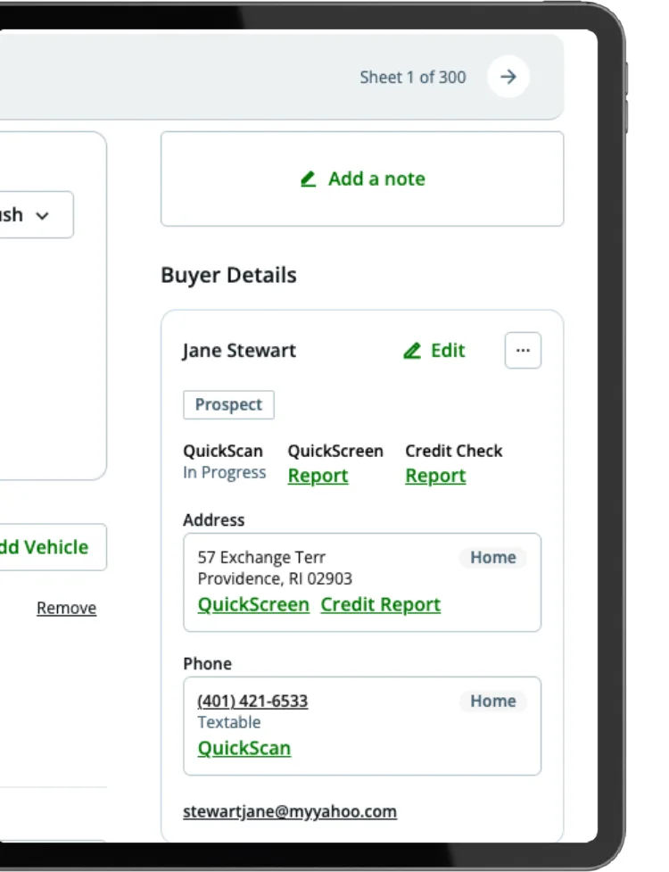Click the Sheet 1 of 300 text
Viewport: 669px width, 872px height.
pyautogui.click(x=413, y=78)
